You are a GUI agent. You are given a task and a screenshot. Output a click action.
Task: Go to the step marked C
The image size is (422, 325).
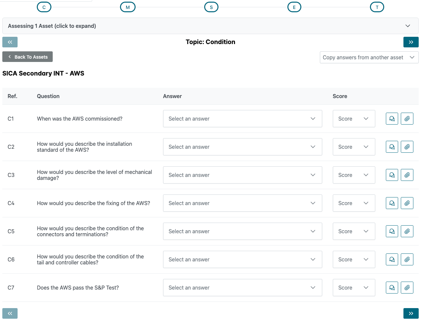[x=44, y=7]
